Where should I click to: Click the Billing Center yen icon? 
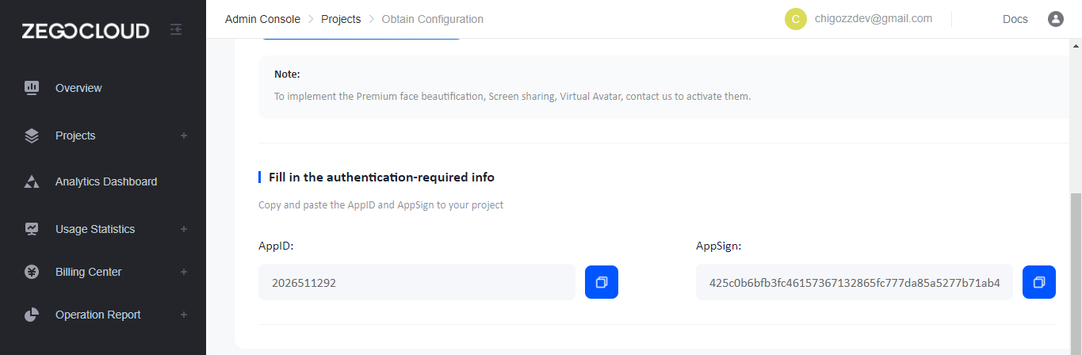point(32,272)
